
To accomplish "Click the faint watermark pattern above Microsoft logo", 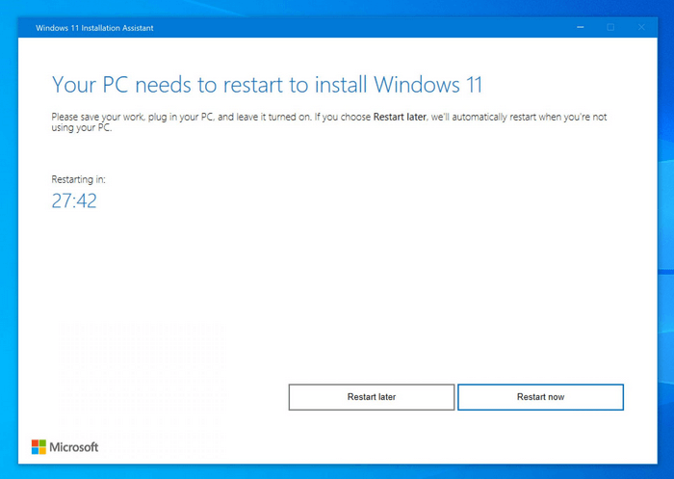I will click(x=142, y=376).
